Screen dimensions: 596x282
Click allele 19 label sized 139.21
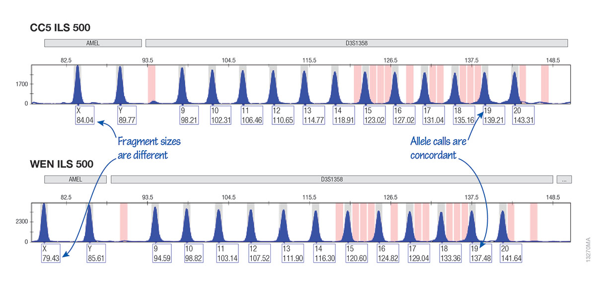(x=492, y=115)
